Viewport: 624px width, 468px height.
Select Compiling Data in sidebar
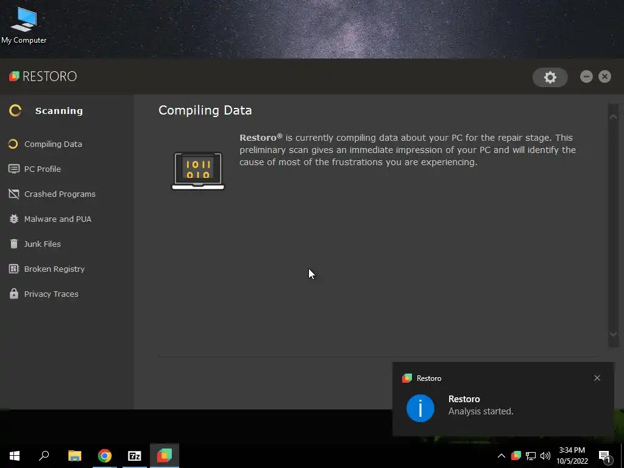click(x=54, y=144)
